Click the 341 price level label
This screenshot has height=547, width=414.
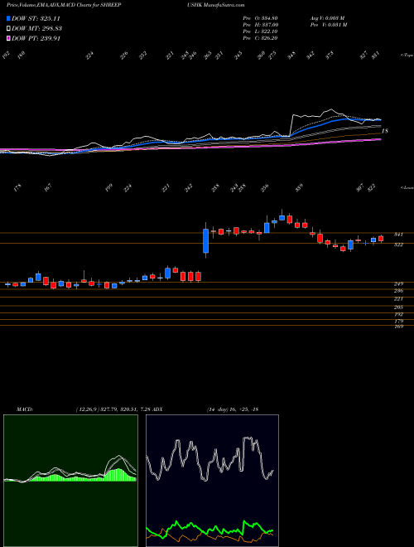pyautogui.click(x=398, y=235)
